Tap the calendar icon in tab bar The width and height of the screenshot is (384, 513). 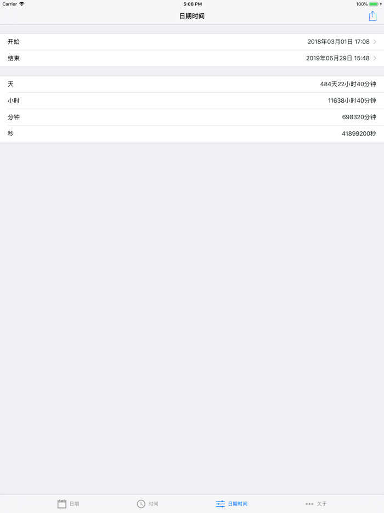62,504
